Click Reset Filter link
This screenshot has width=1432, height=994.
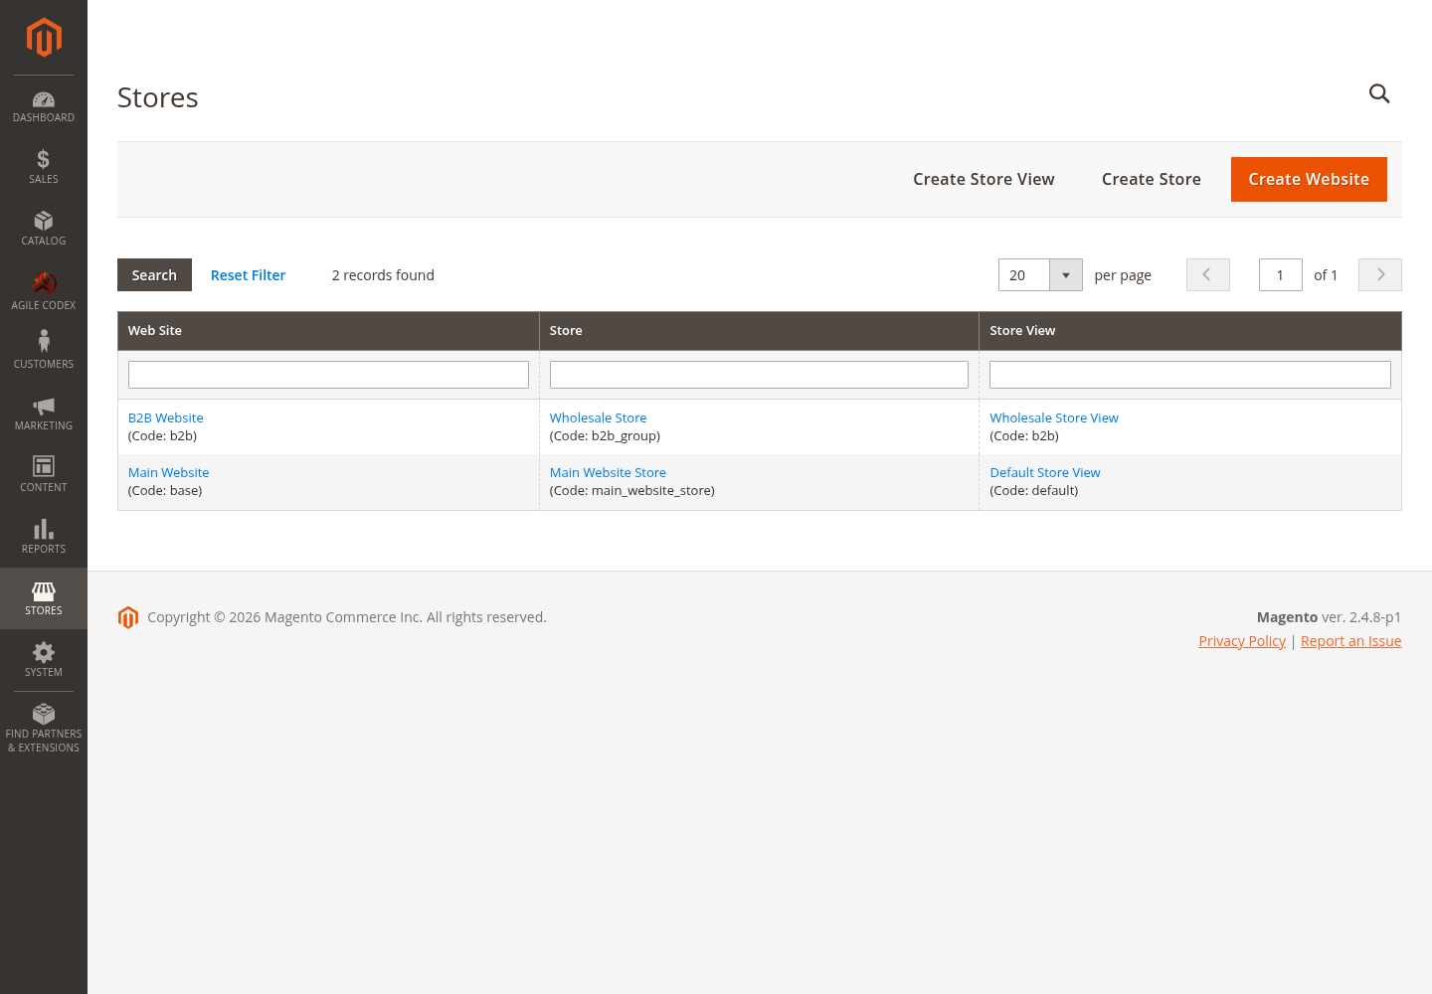248,275
